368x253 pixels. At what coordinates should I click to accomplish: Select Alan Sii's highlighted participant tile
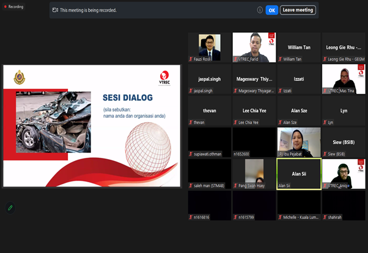[x=299, y=174]
